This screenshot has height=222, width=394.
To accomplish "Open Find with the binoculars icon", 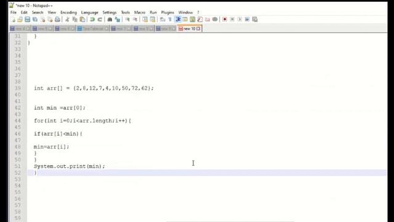I will pyautogui.click(x=110, y=19).
